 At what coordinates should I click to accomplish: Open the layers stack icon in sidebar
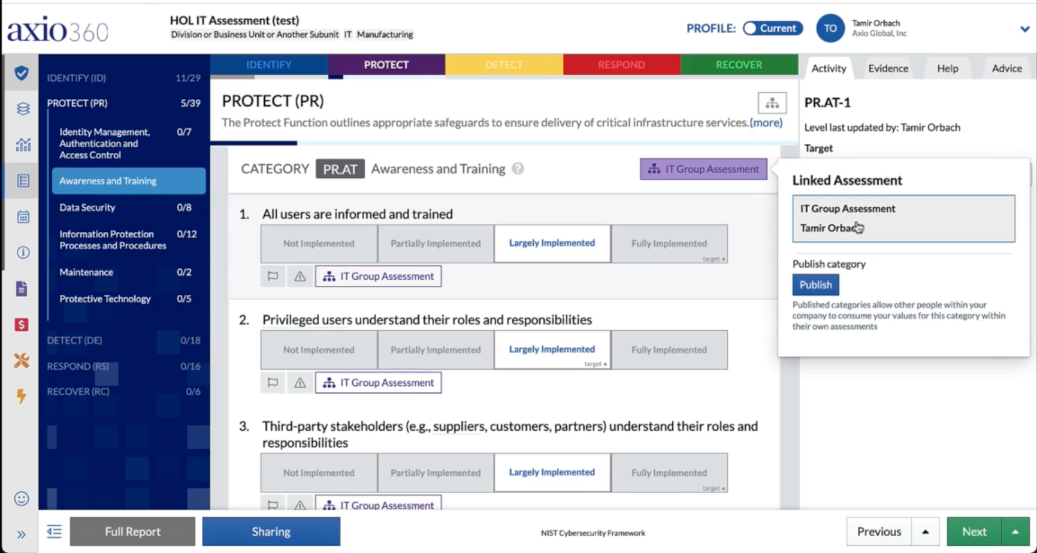tap(23, 108)
